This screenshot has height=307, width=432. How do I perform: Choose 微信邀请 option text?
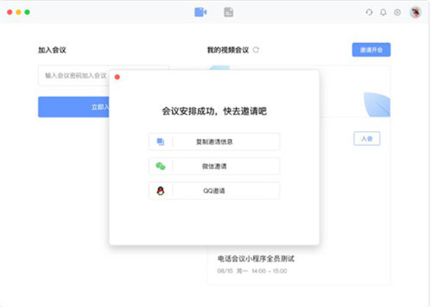pyautogui.click(x=214, y=166)
